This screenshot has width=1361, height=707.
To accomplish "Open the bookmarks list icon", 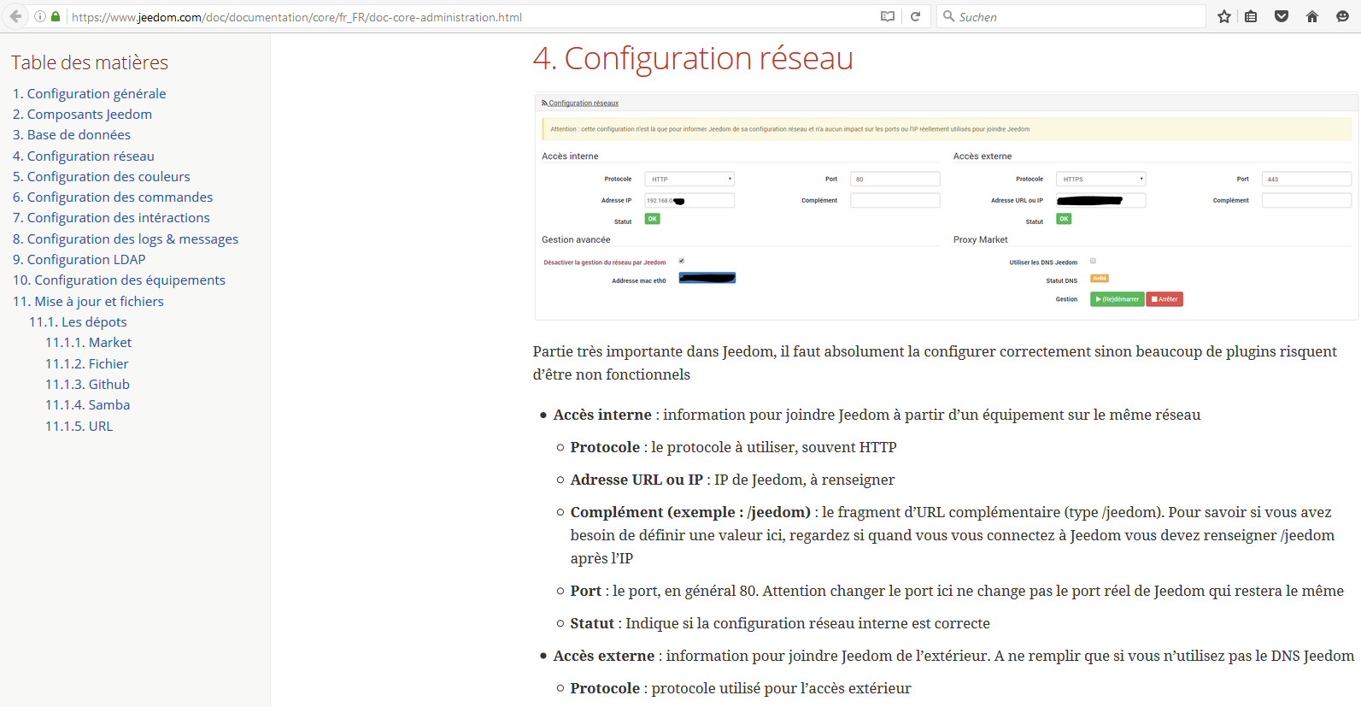I will point(1251,16).
